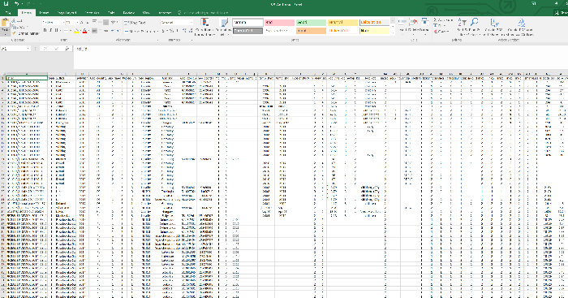This screenshot has height=298, width=568.
Task: Click the Share button
Action: [561, 13]
